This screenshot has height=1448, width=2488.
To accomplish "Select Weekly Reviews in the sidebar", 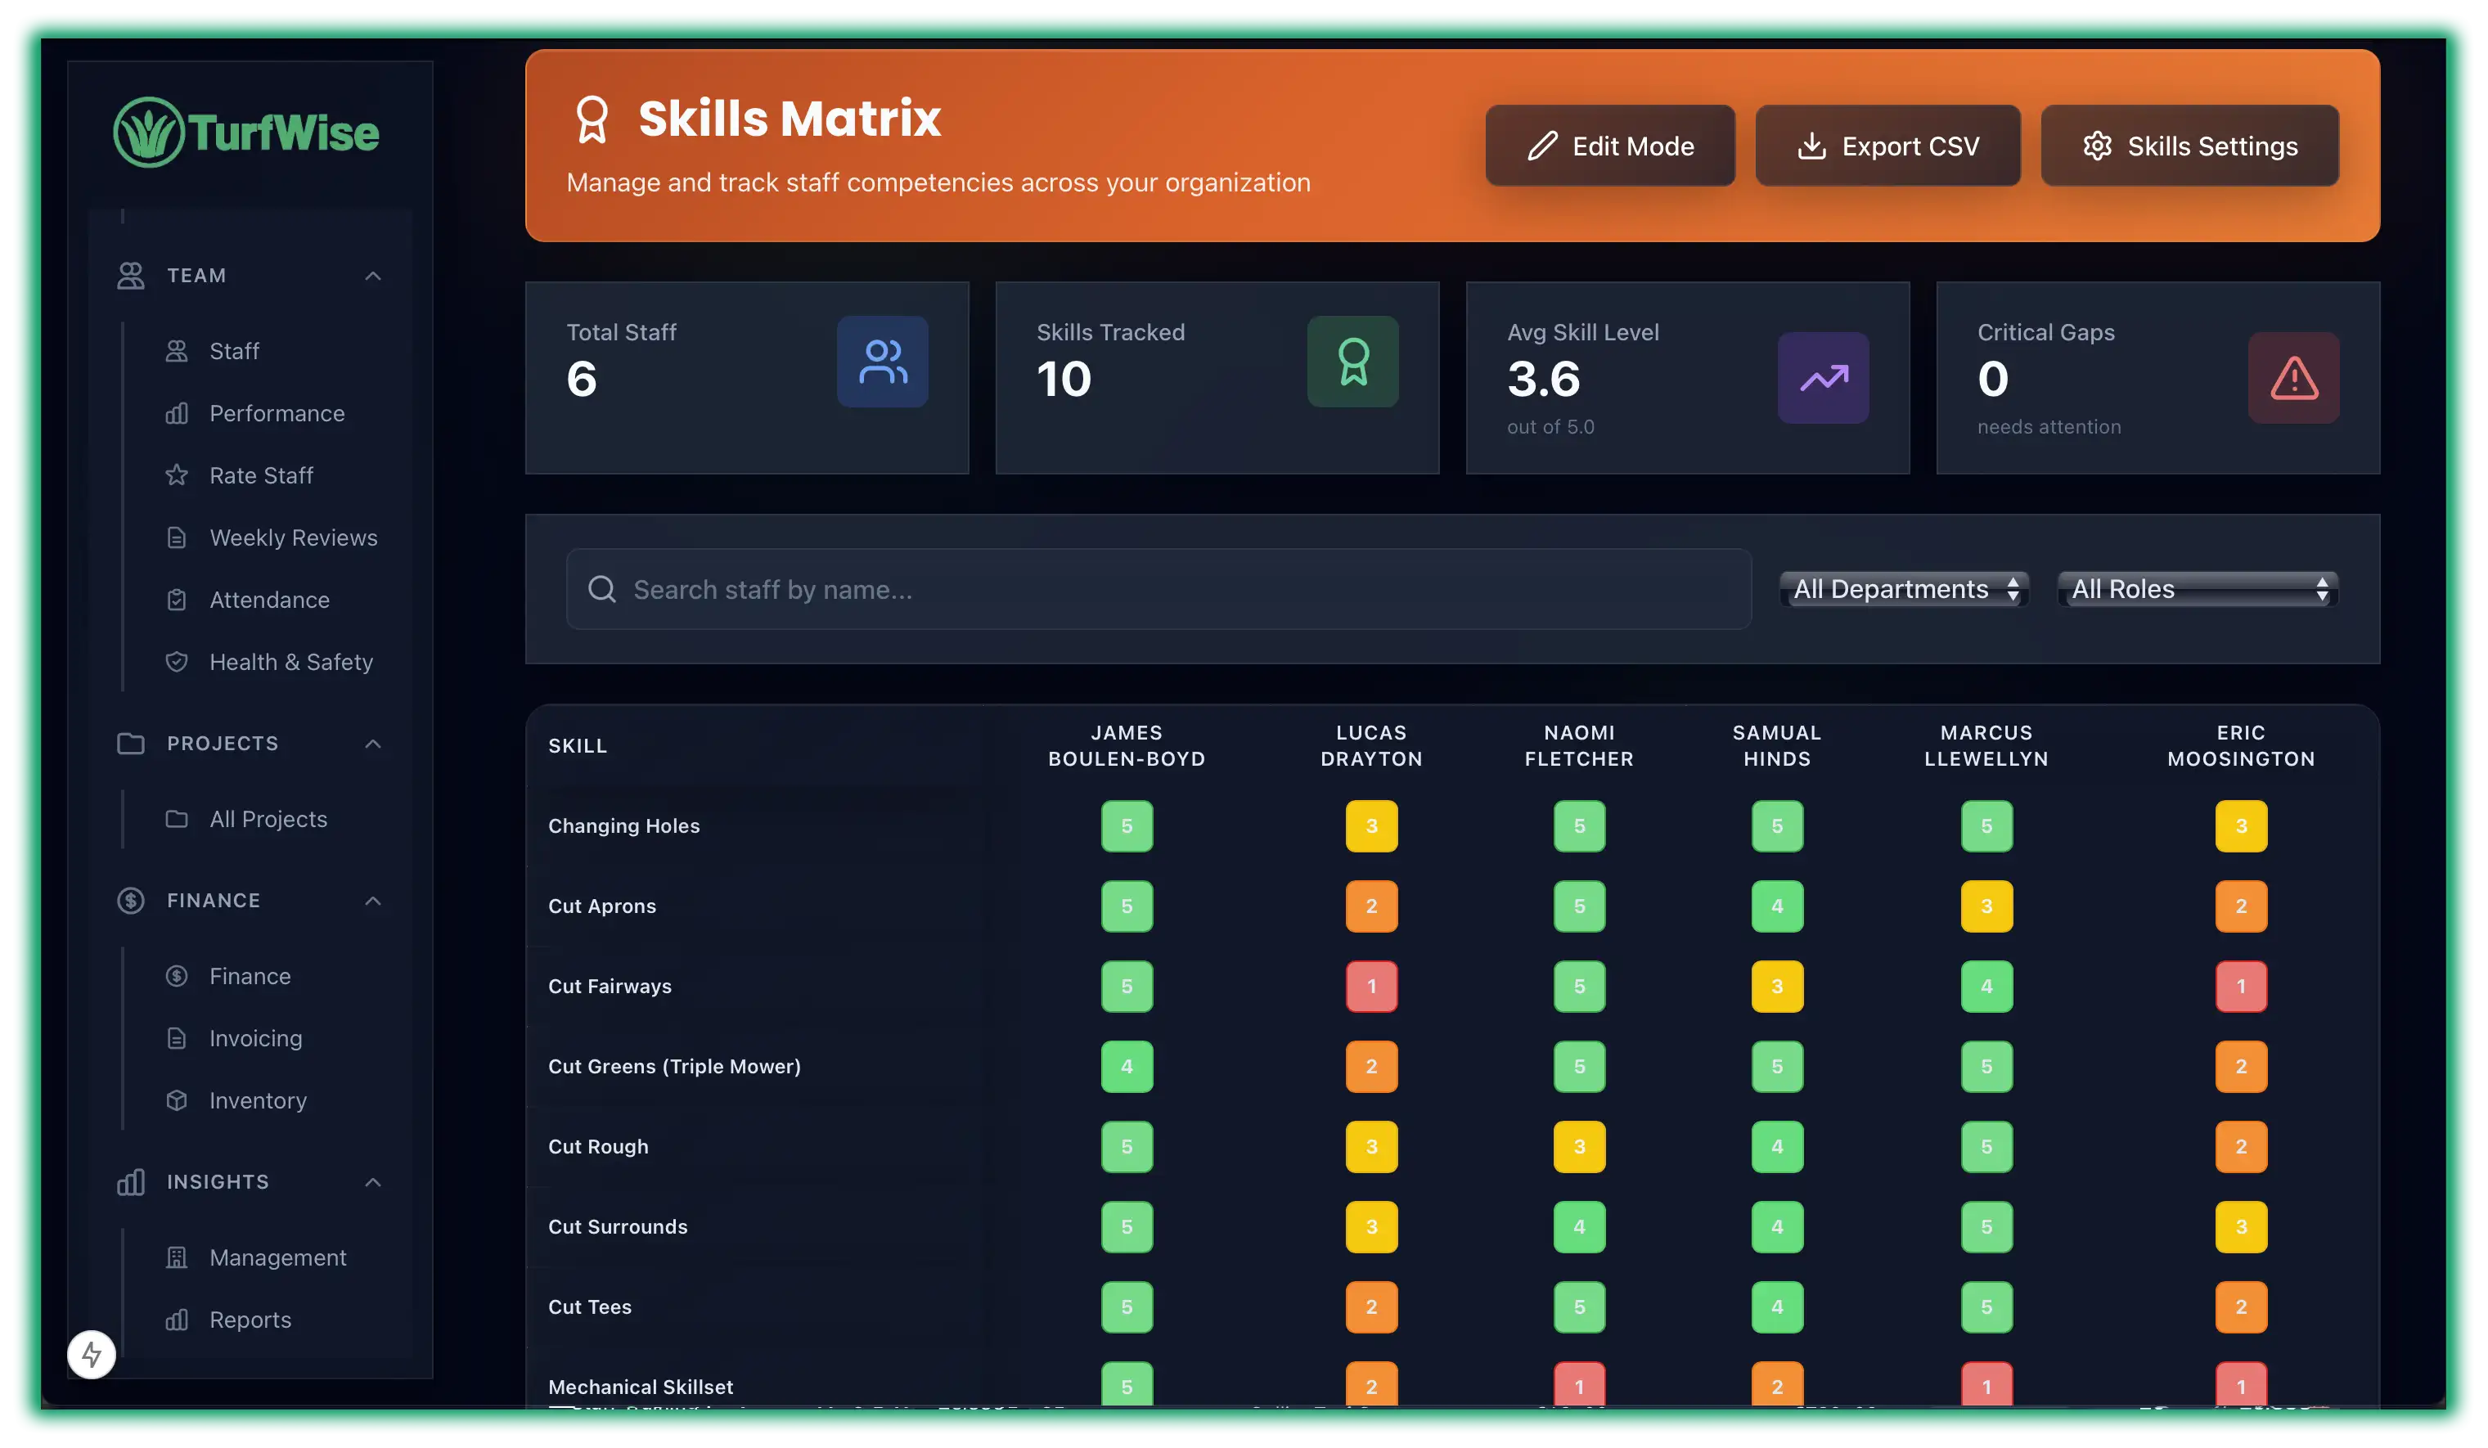I will 293,537.
